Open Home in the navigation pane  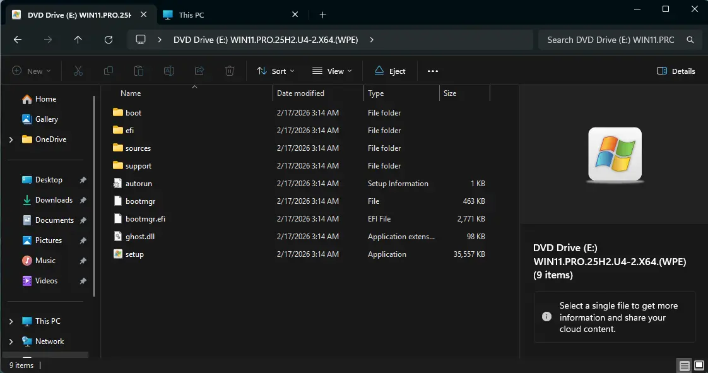(x=45, y=99)
